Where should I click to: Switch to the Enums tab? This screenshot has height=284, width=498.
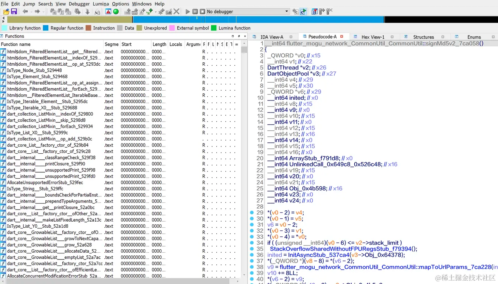click(x=474, y=37)
